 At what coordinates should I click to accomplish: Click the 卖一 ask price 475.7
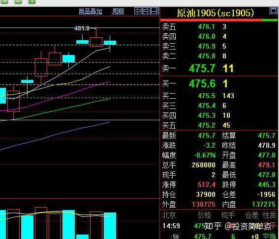click(x=202, y=69)
